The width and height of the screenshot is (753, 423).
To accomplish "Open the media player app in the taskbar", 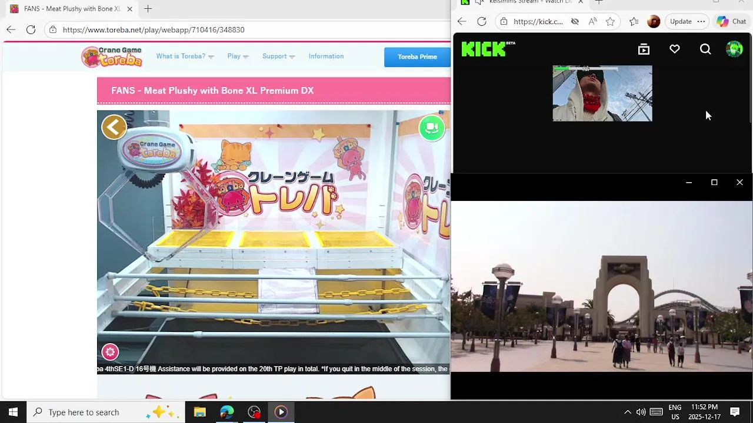I will click(281, 412).
